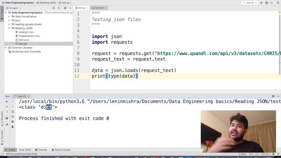Place cursor in line 12 print statement
This screenshot has width=281, height=158.
[115, 76]
